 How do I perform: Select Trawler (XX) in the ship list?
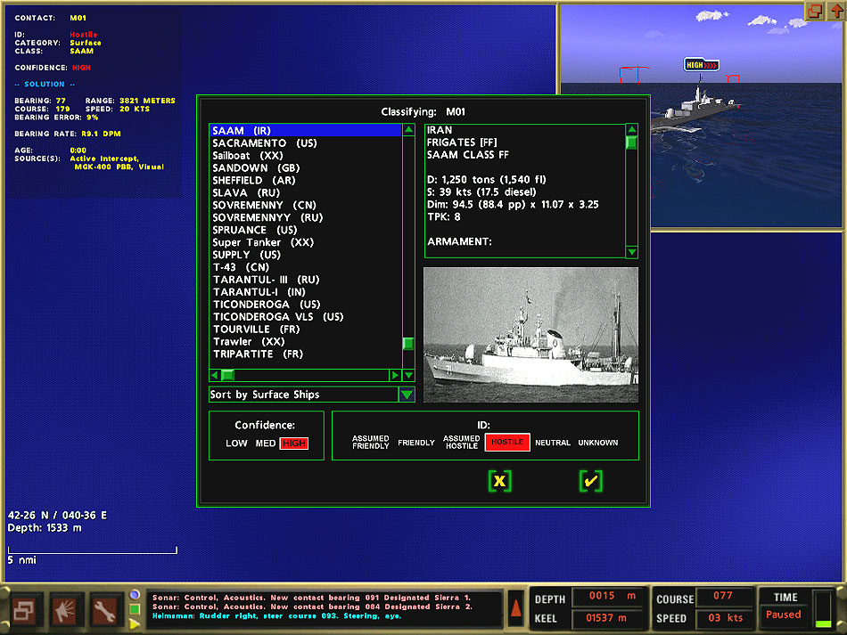tap(305, 341)
